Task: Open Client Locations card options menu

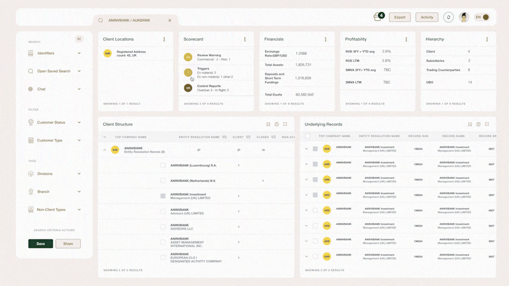Action: (164, 39)
